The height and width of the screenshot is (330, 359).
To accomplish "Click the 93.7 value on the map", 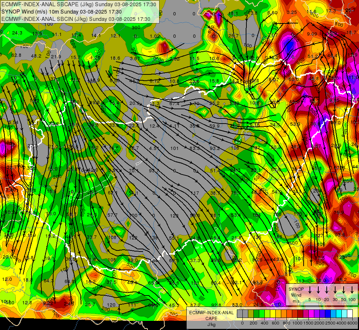I will tap(154, 170).
